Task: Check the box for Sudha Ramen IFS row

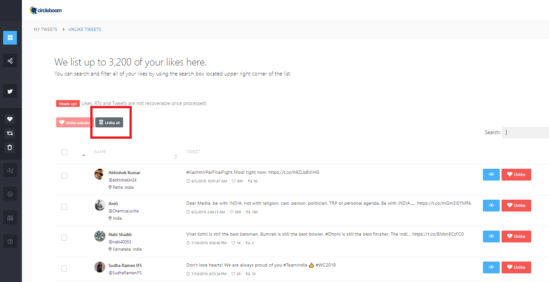Action: pos(64,268)
